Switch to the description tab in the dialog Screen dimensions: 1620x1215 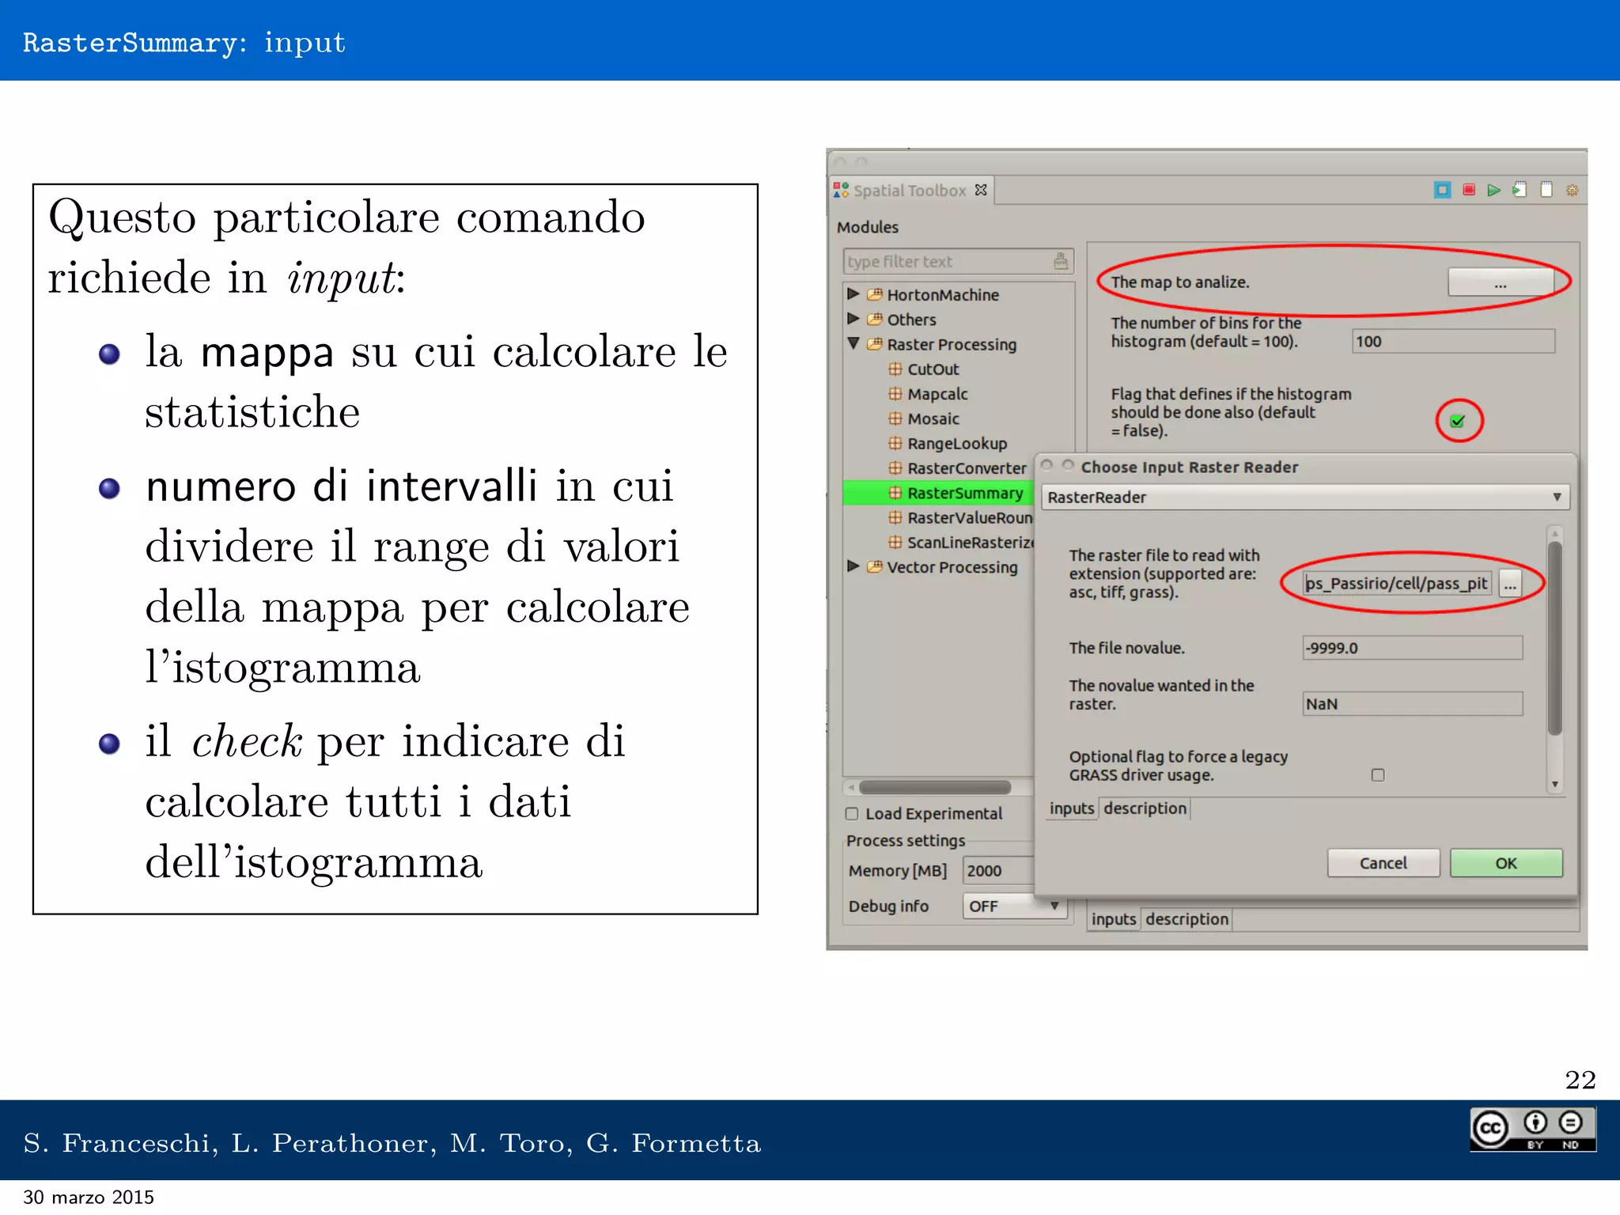coord(1145,808)
